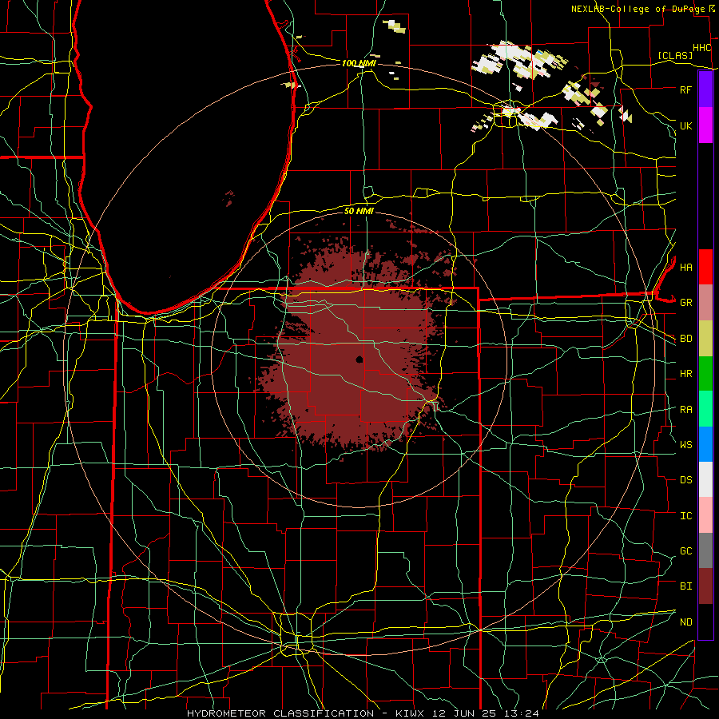The width and height of the screenshot is (719, 719).
Task: Click the [CLAS] label
Action: 675,55
